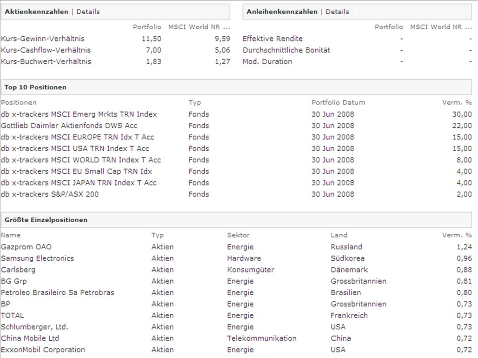Click Konsumgüter sector cell
This screenshot has width=478, height=358.
click(251, 270)
